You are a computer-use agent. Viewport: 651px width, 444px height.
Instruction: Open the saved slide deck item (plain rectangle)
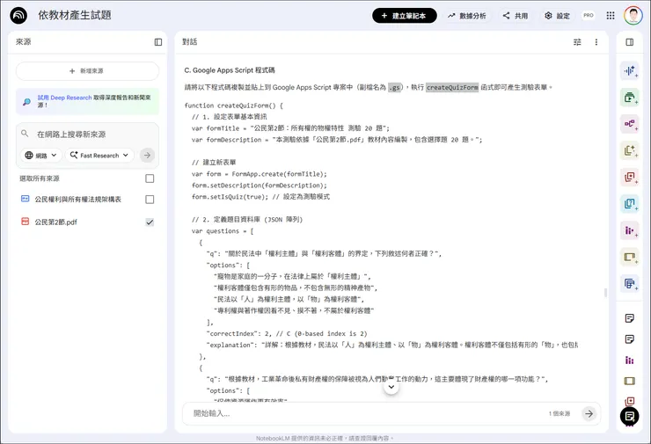[629, 381]
